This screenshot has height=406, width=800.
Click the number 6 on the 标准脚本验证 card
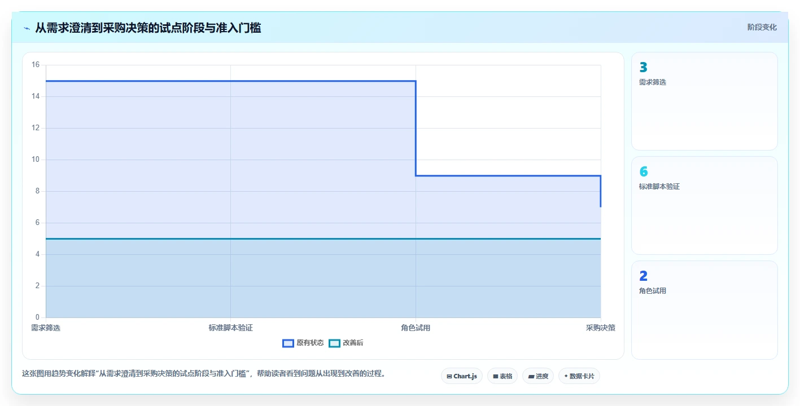coord(644,172)
